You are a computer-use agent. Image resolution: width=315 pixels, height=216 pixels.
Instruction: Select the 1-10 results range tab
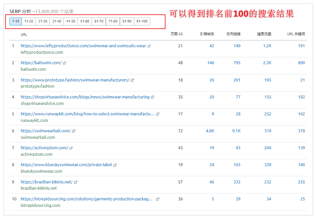(x=15, y=22)
